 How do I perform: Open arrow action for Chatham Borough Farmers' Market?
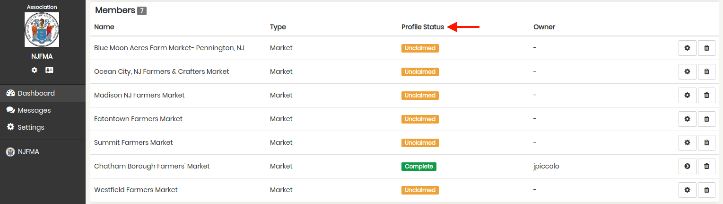pos(687,166)
